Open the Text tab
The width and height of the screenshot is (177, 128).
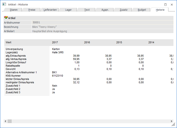87,10
